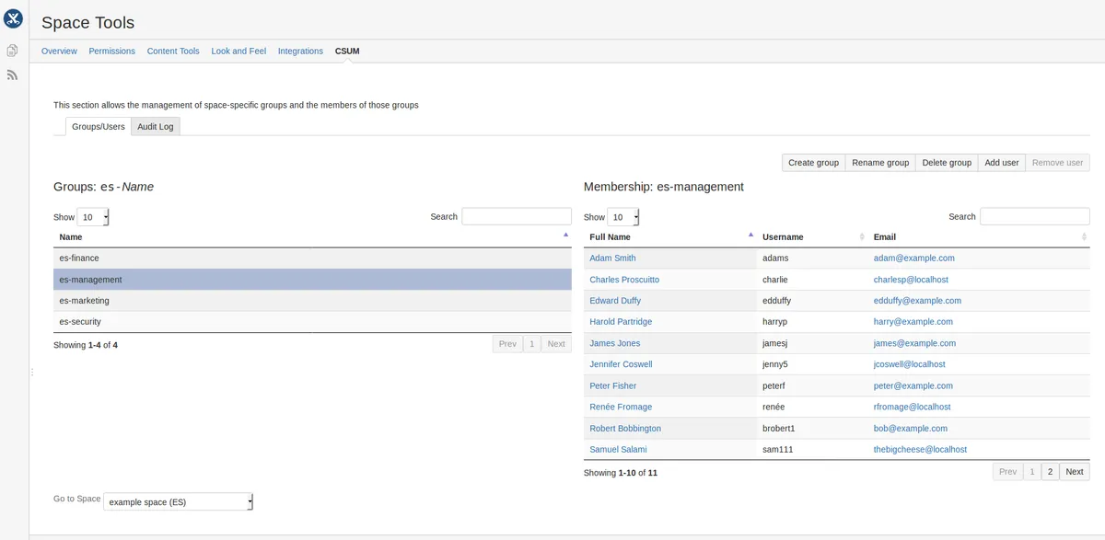Click the Create group button

point(814,162)
